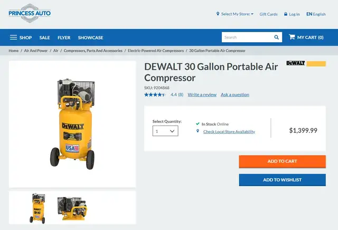This screenshot has width=338, height=230.
Task: Click the Princess Auto logo
Action: (30, 13)
